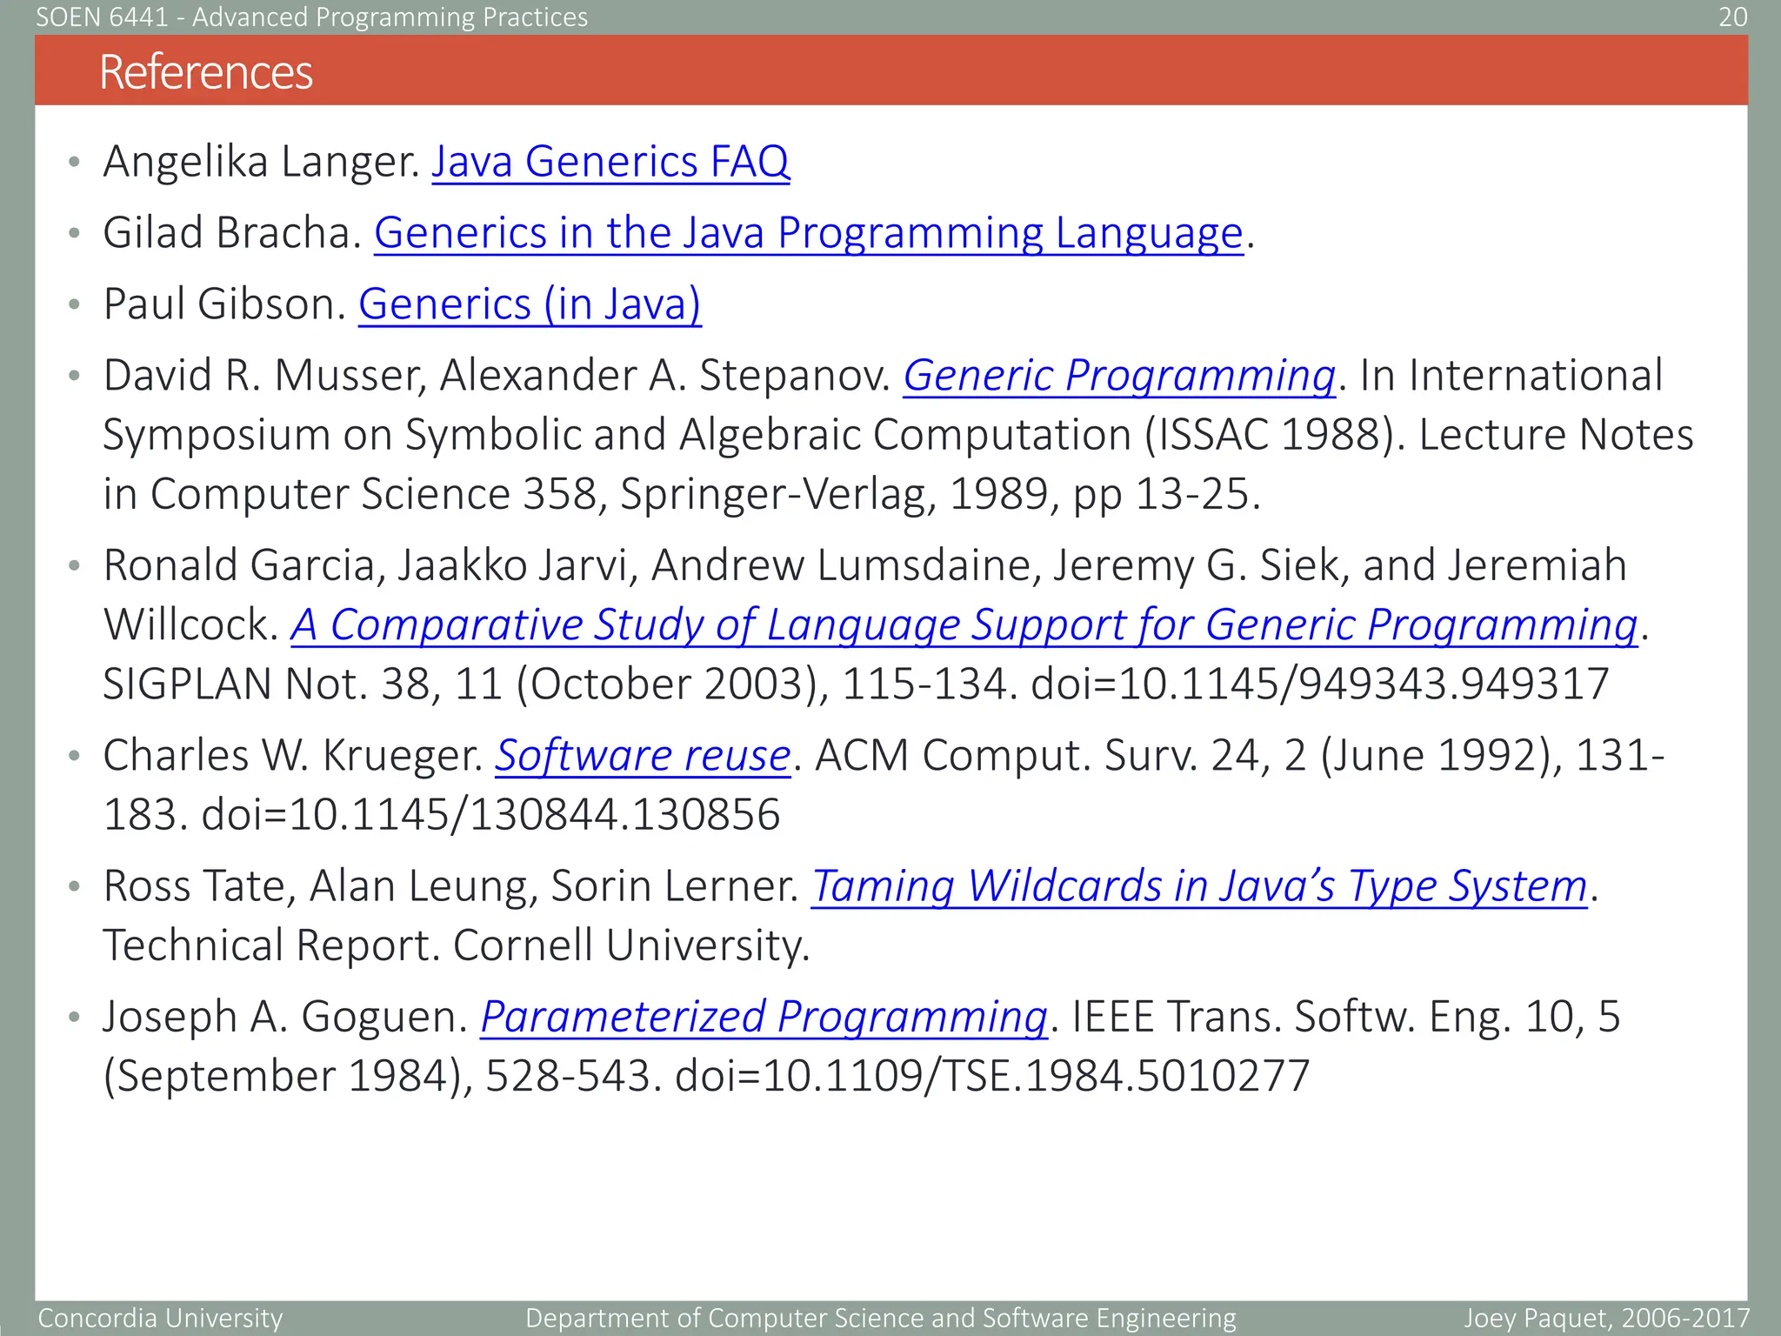Click the text Ross Tate, Alan Leung, Sorin Lerner

pyautogui.click(x=451, y=886)
